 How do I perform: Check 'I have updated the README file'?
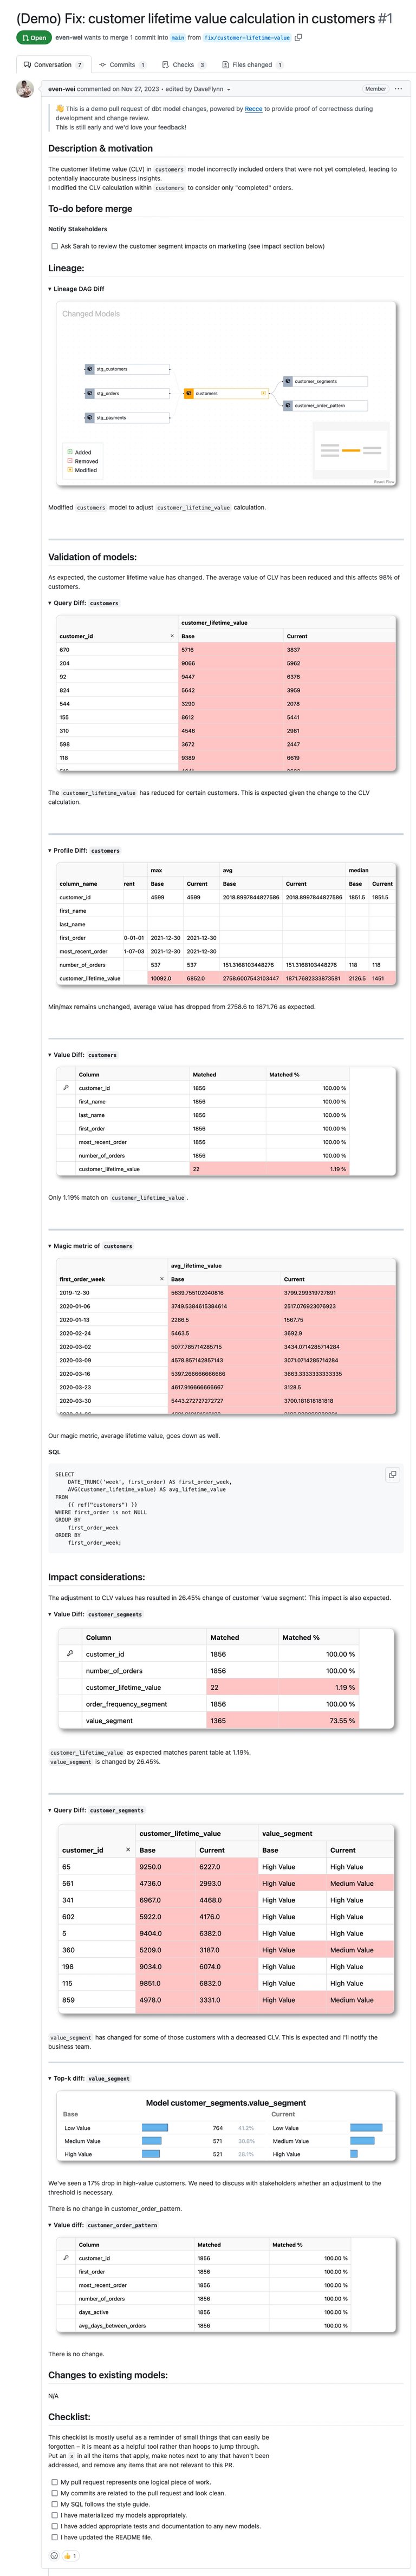coord(54,2537)
